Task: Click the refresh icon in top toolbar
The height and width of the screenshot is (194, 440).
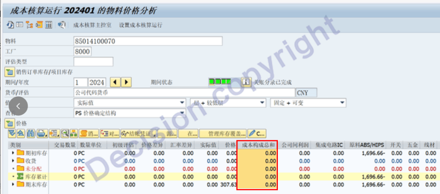Action: pyautogui.click(x=10, y=25)
